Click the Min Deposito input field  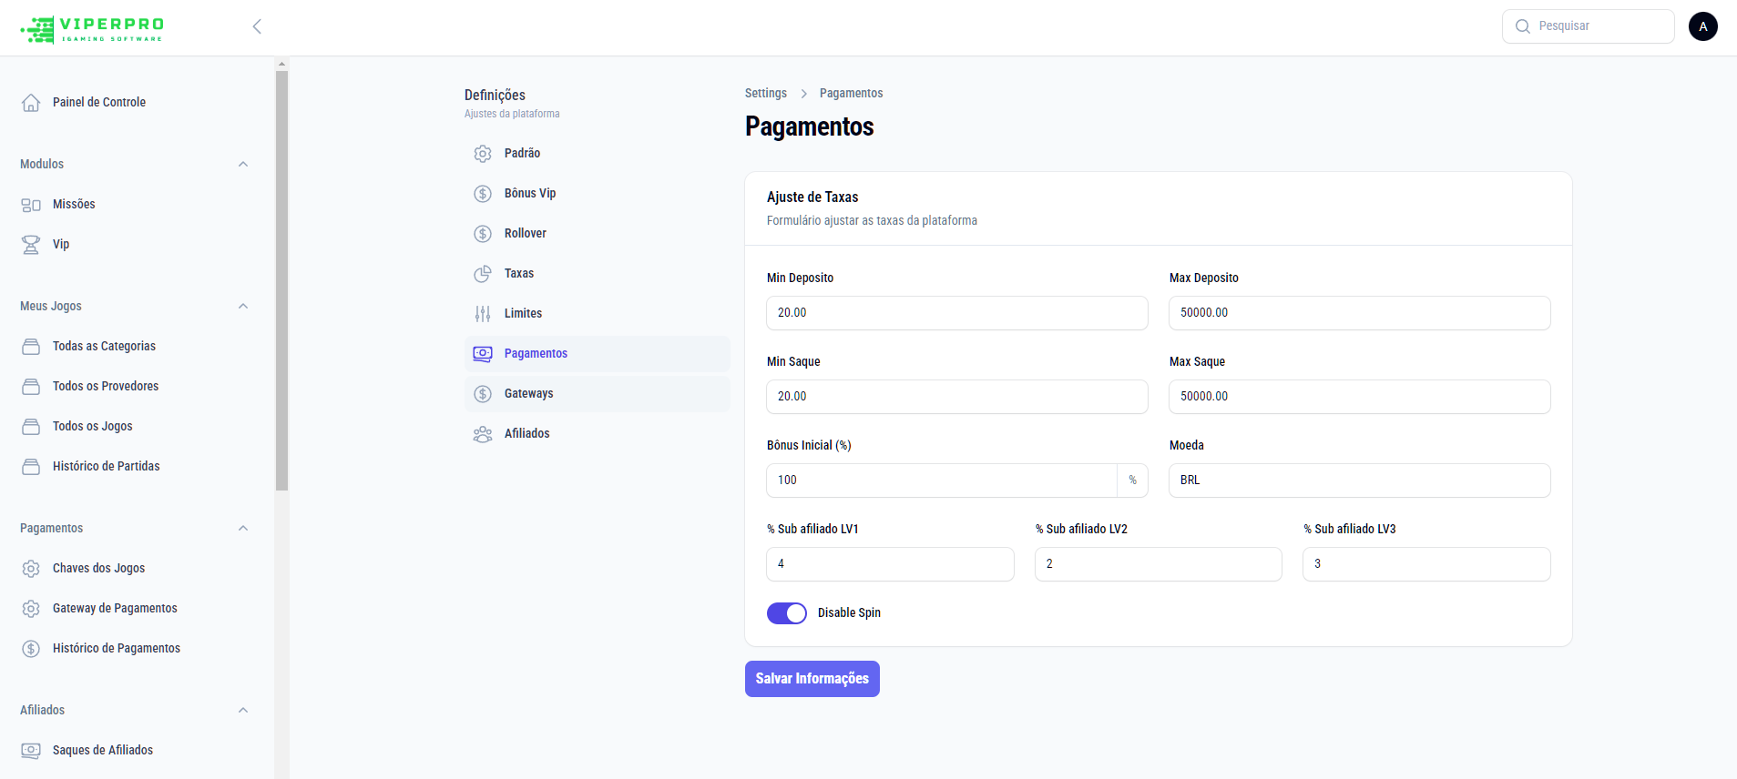tap(956, 313)
